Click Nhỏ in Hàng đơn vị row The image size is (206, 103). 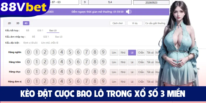click(x=123, y=82)
